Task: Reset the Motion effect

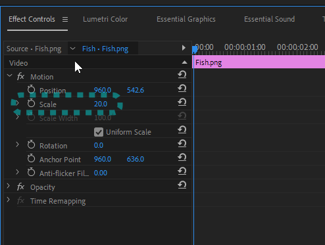Action: click(182, 75)
